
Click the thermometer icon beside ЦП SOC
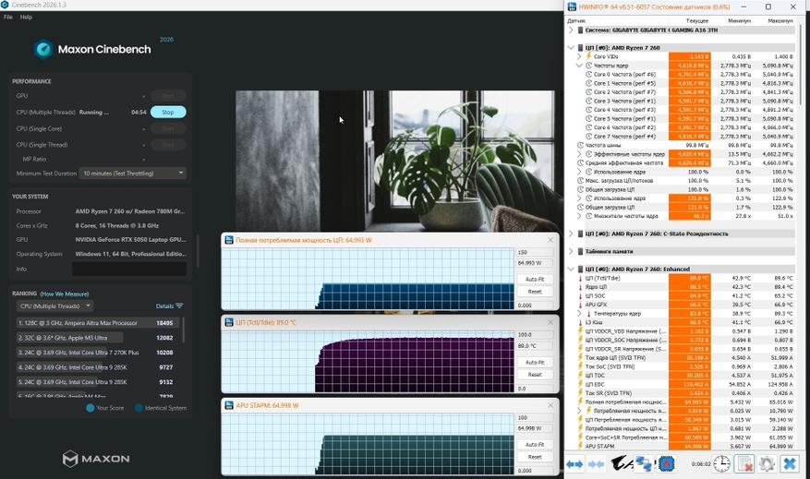(580, 295)
